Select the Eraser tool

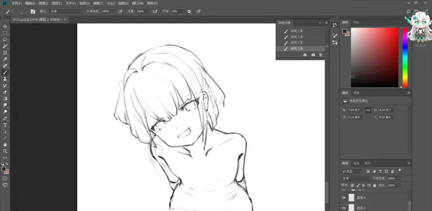coord(5,93)
